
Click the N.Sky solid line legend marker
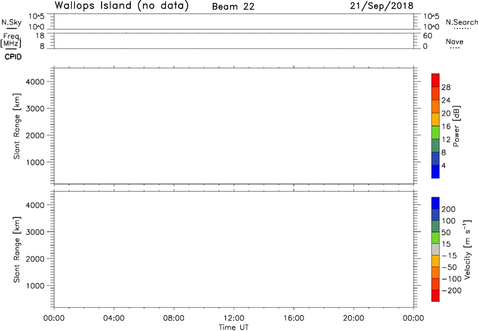[10, 29]
